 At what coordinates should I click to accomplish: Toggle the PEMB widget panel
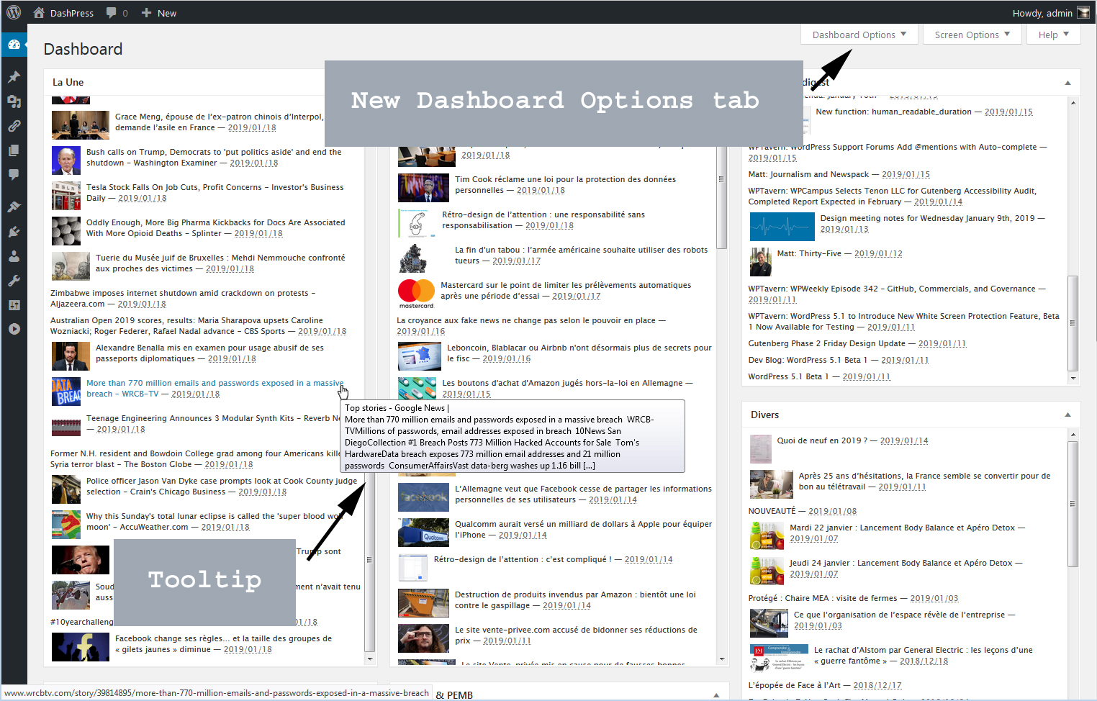716,695
